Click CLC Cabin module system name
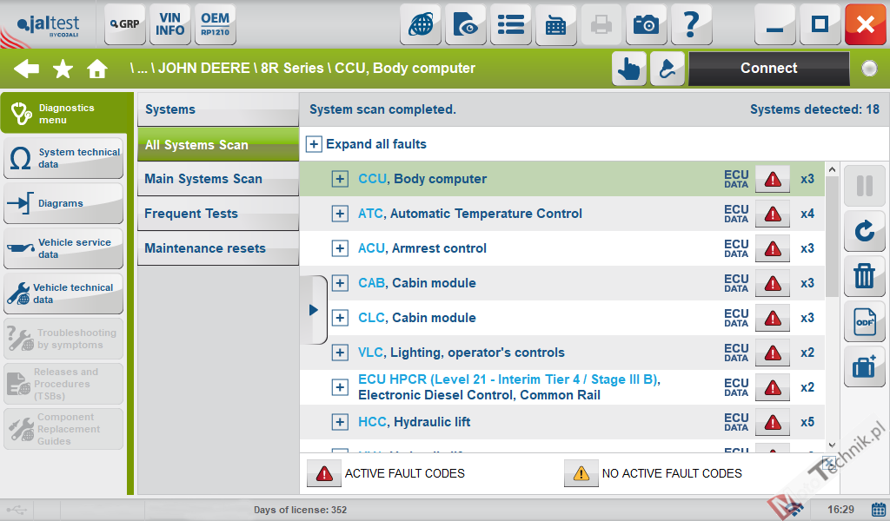890x521 pixels. click(416, 318)
